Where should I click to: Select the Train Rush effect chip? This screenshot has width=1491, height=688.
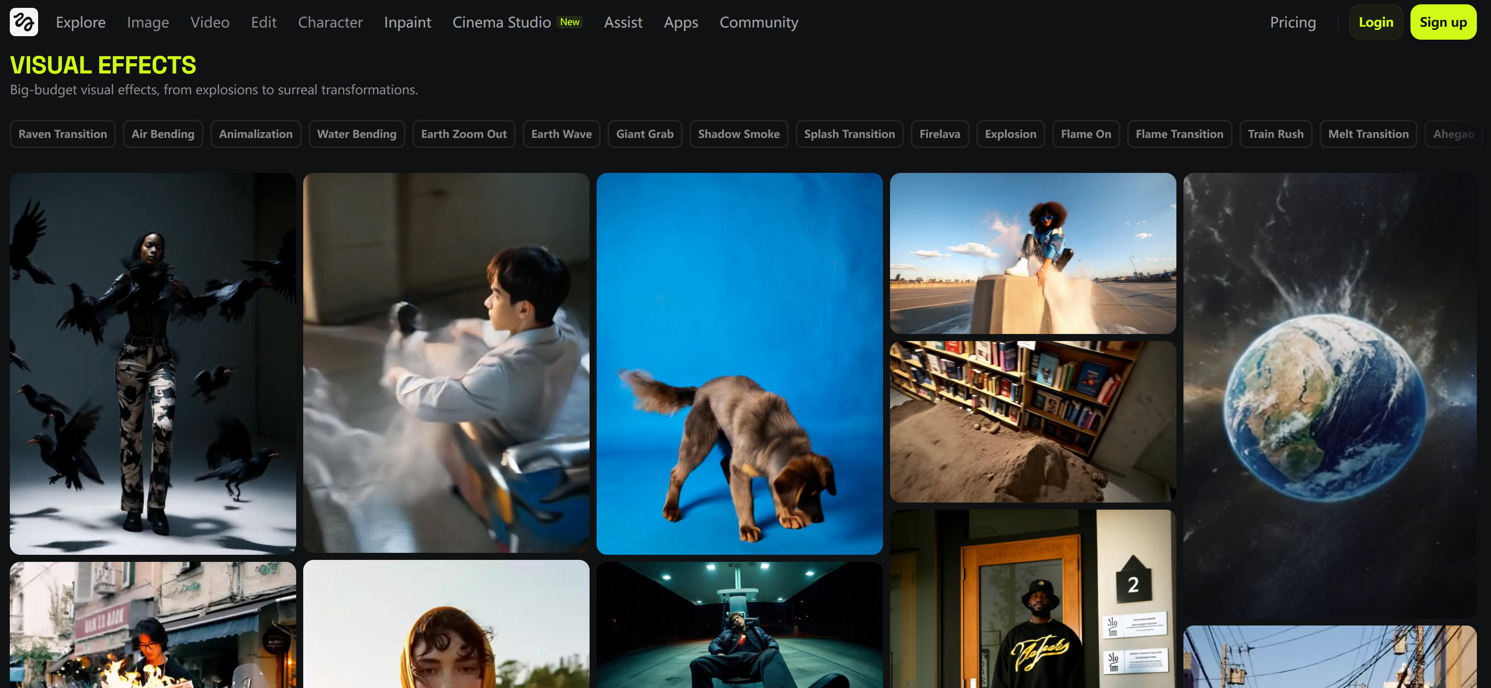pos(1275,134)
